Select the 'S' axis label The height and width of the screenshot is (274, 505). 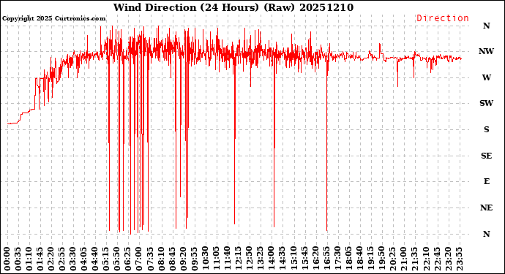[x=487, y=129]
